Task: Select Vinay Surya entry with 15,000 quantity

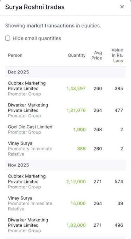Action: pos(65,204)
